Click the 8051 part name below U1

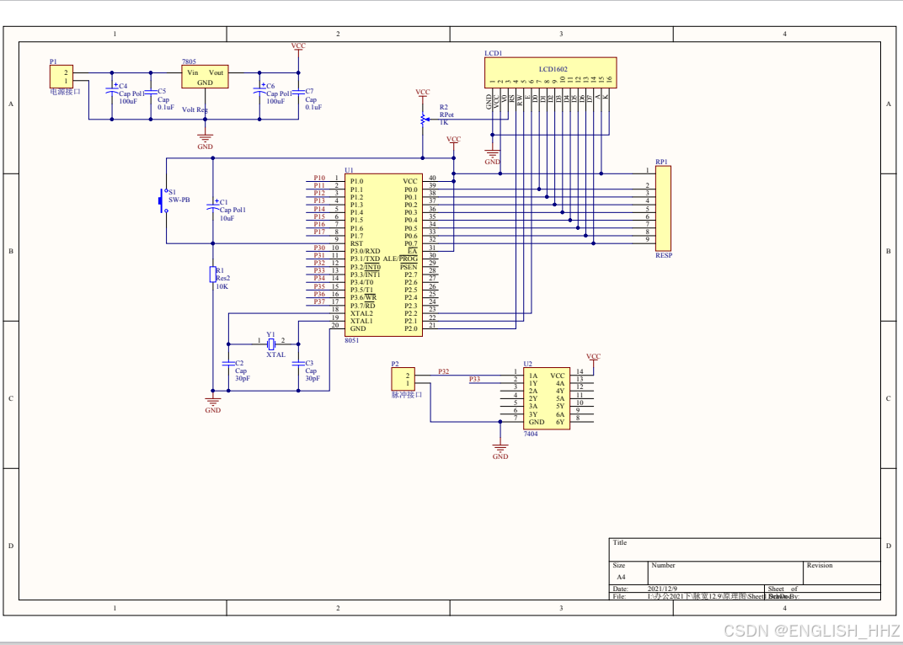click(x=351, y=340)
